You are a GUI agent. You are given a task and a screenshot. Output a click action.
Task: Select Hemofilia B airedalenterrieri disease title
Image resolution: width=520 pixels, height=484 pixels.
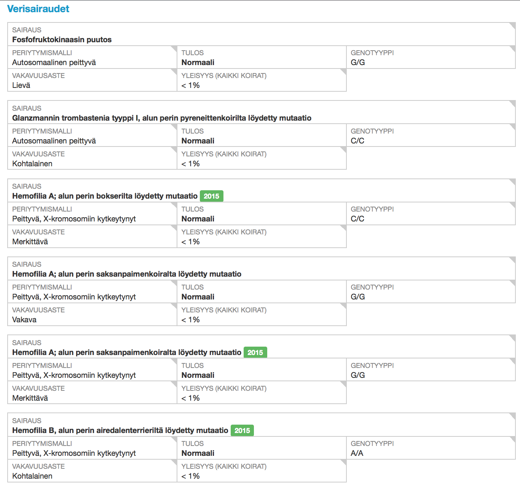click(120, 430)
